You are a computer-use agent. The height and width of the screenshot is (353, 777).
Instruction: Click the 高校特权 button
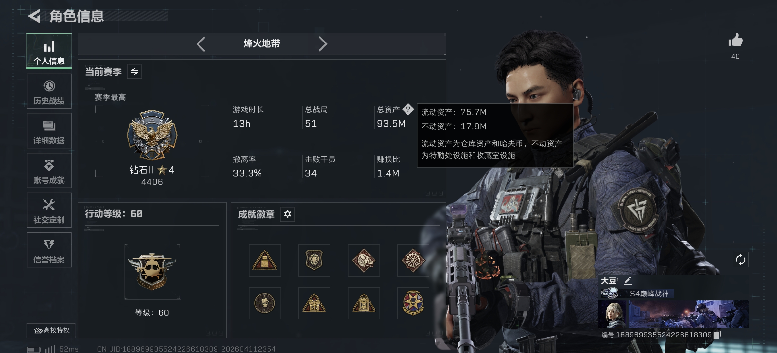[x=51, y=330]
